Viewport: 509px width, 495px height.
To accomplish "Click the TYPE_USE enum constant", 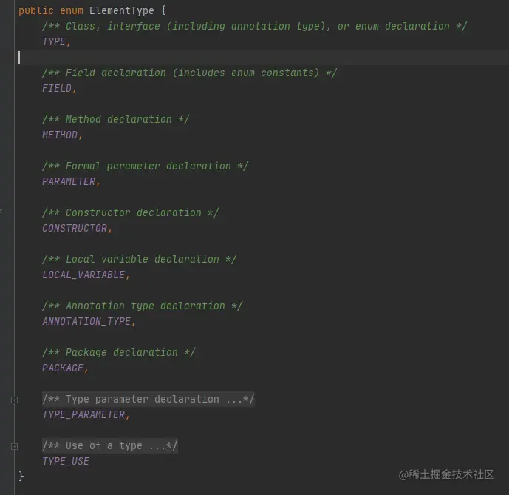I will pos(66,462).
